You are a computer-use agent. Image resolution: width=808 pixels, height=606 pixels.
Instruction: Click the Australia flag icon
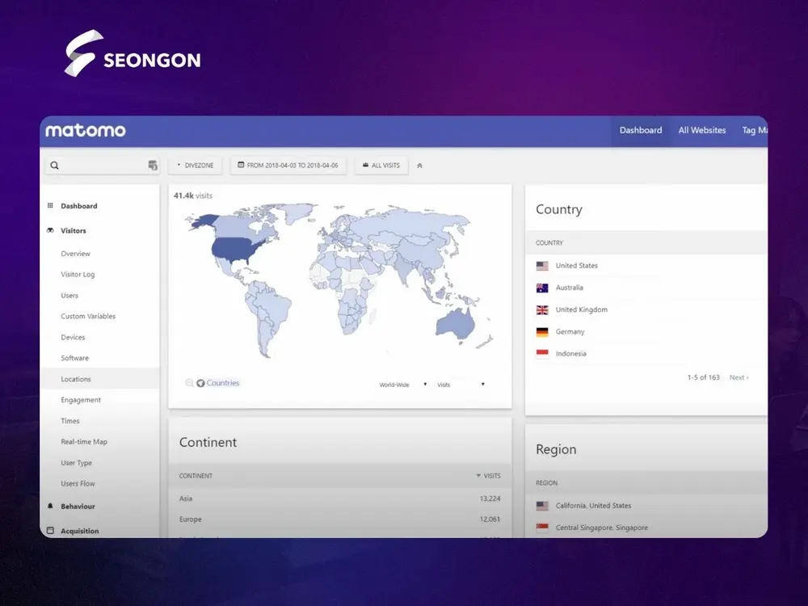[542, 288]
